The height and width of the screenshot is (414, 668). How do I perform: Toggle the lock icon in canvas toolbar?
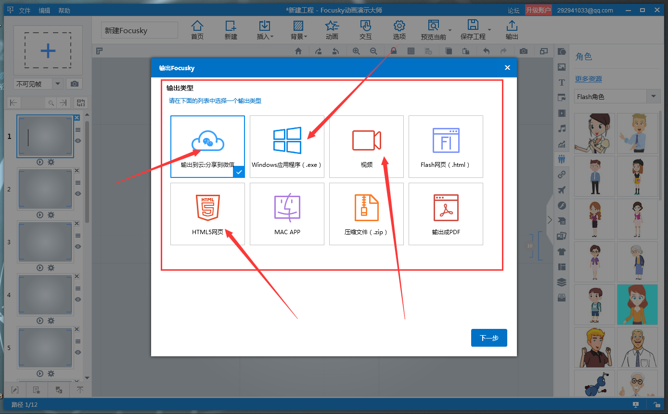394,51
